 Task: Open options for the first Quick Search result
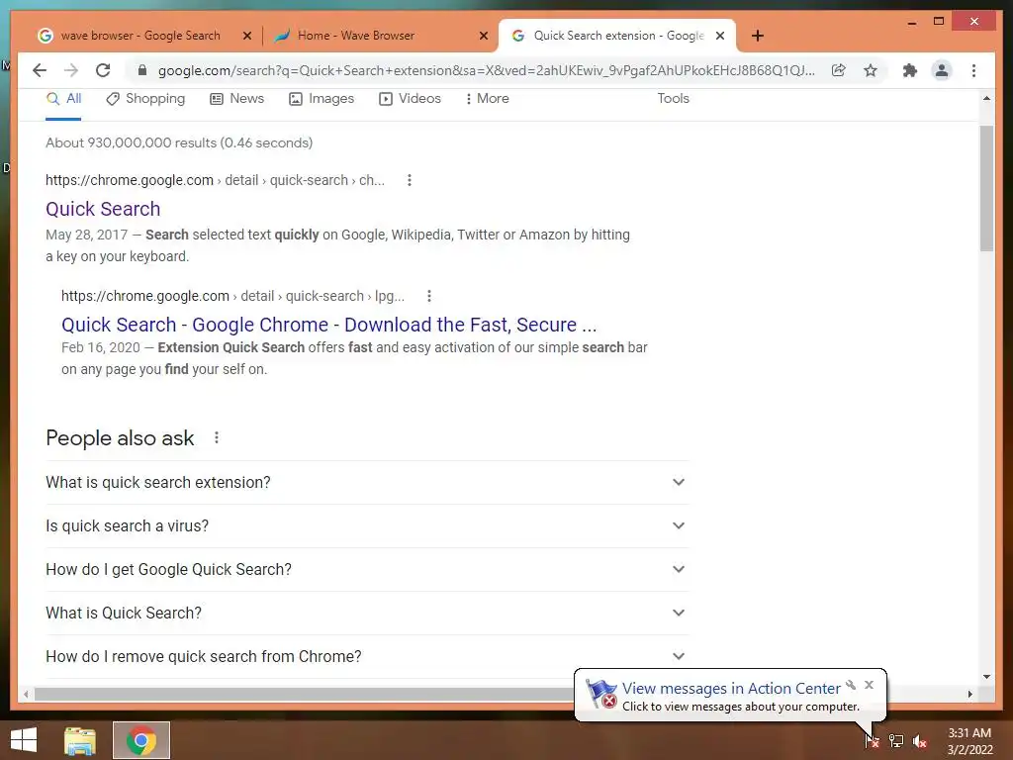tap(409, 180)
